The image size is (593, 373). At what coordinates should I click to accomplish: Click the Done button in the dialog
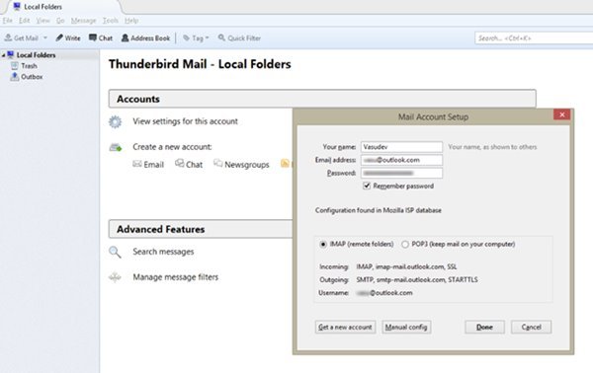tap(484, 327)
